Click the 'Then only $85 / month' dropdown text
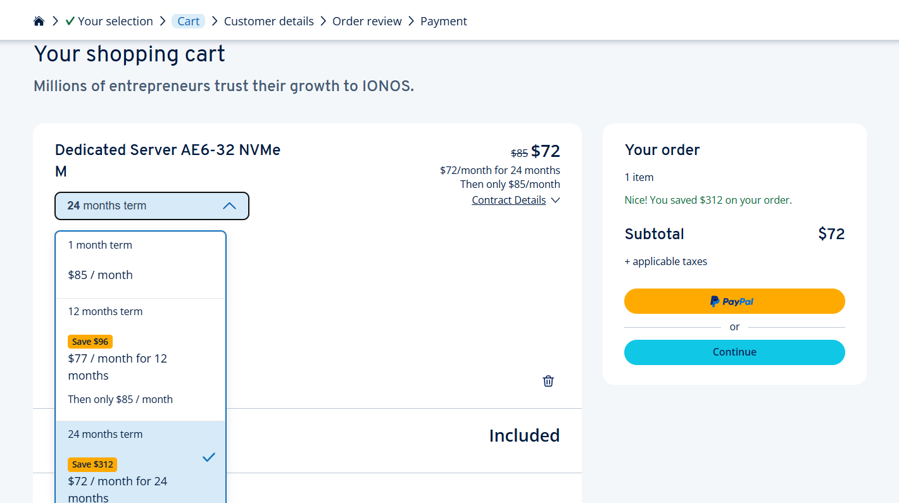Image resolution: width=899 pixels, height=503 pixels. (x=120, y=399)
